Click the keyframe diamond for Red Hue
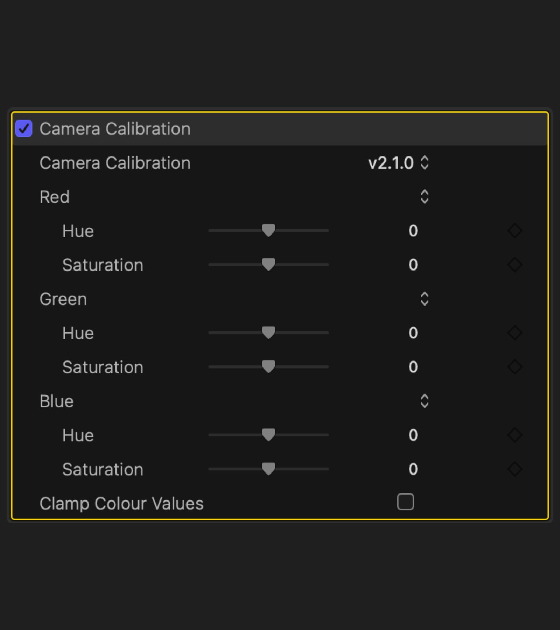 514,231
